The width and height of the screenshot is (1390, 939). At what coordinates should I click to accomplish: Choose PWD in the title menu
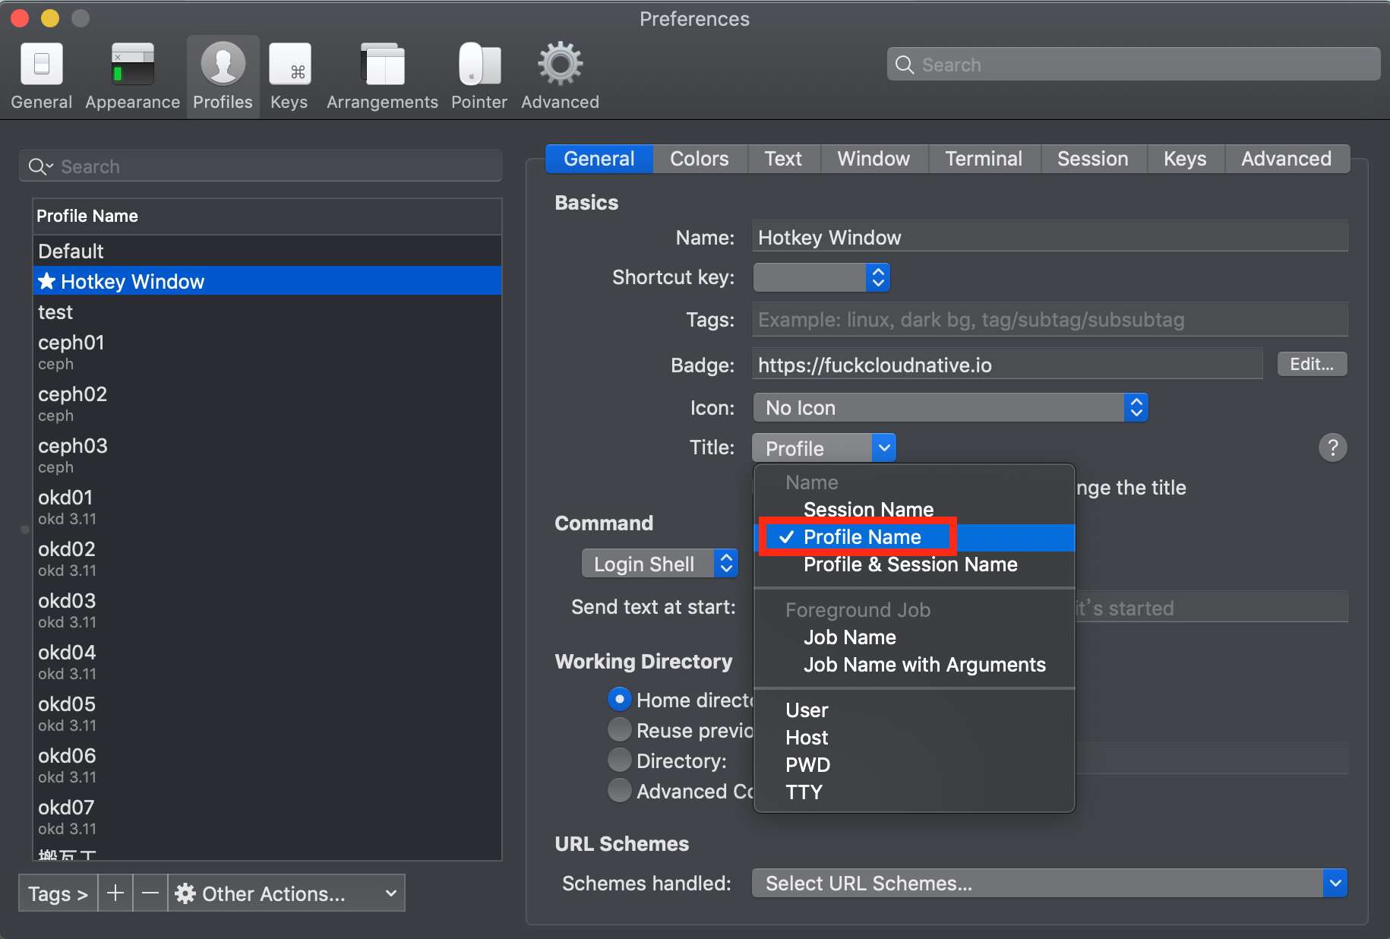915,765
